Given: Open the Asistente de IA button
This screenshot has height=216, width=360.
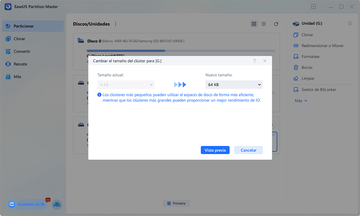Looking at the screenshot, I should pyautogui.click(x=27, y=204).
